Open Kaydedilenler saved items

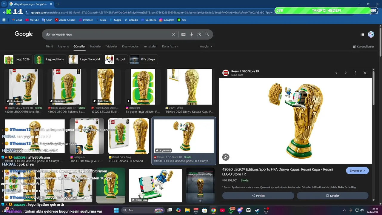pos(363,47)
